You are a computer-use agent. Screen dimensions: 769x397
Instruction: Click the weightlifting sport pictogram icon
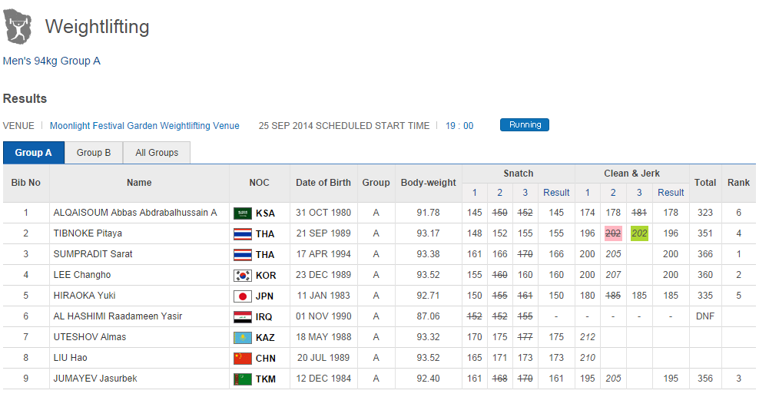pos(18,28)
